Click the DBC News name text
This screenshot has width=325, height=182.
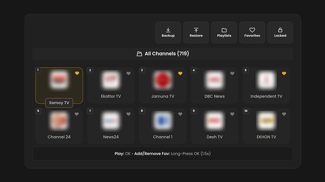214,96
